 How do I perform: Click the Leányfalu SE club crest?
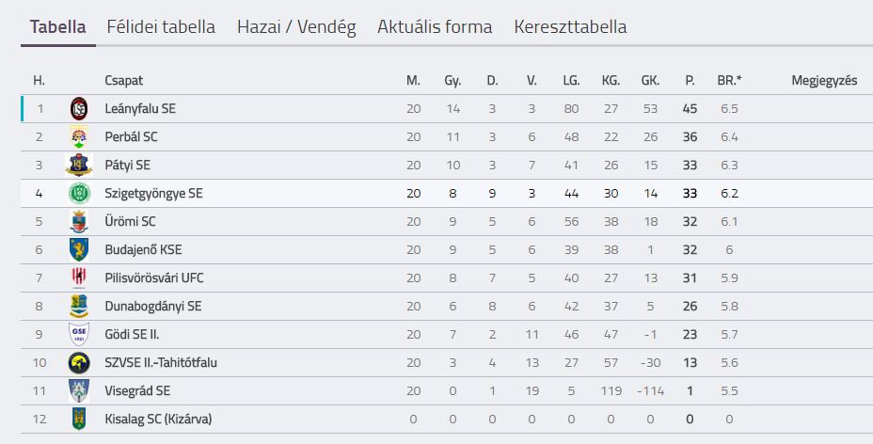pos(79,108)
